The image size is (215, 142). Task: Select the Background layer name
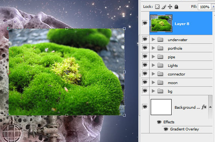187,108
